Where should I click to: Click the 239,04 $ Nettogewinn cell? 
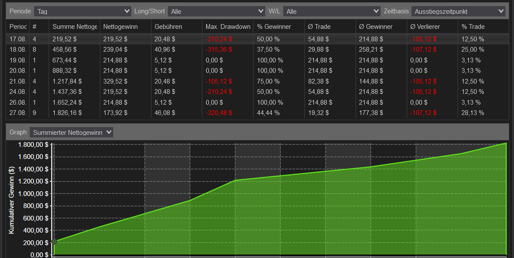point(115,50)
